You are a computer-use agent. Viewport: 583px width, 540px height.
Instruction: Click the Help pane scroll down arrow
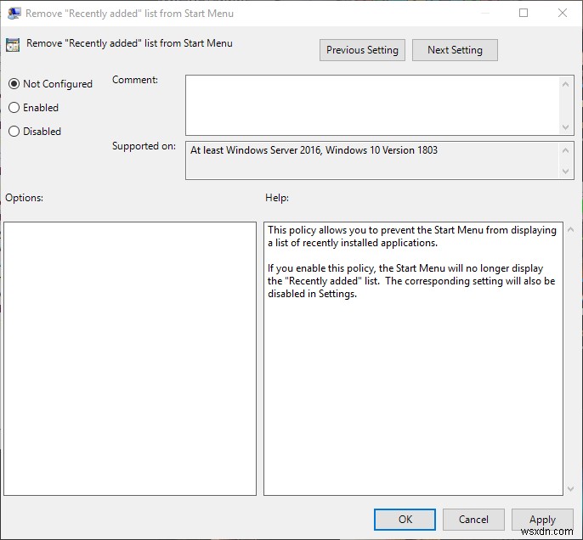point(571,489)
